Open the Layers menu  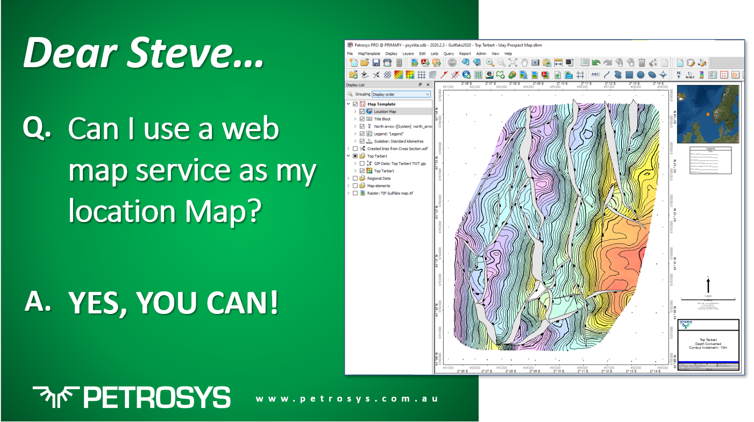click(x=408, y=54)
